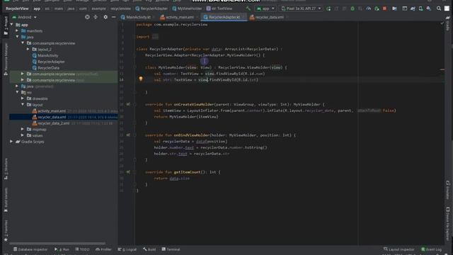Open the Event Log tool window

point(431,249)
